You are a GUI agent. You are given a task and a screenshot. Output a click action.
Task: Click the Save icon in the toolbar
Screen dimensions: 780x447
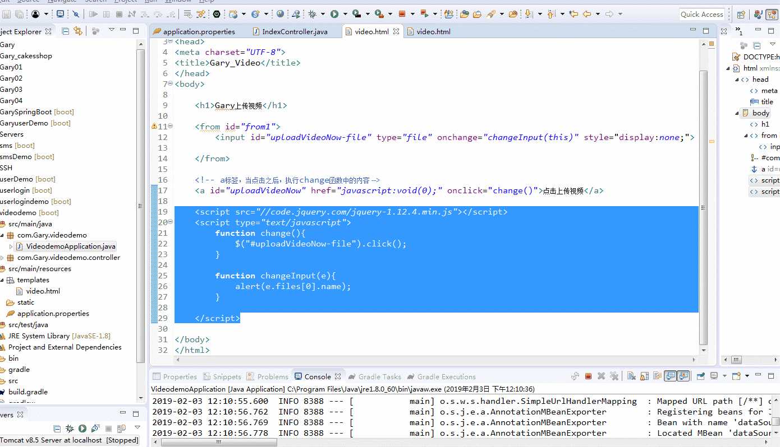point(7,14)
